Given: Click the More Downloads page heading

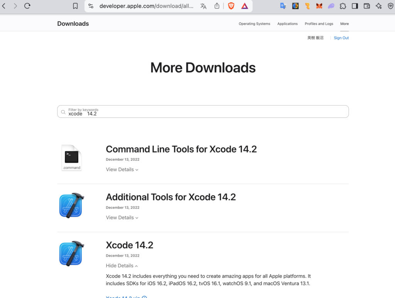Looking at the screenshot, I should [x=203, y=68].
